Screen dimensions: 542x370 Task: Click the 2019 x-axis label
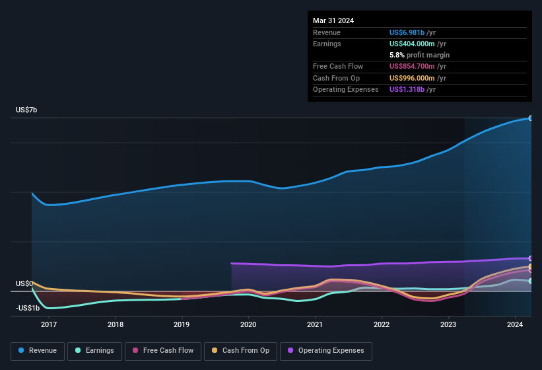(182, 324)
